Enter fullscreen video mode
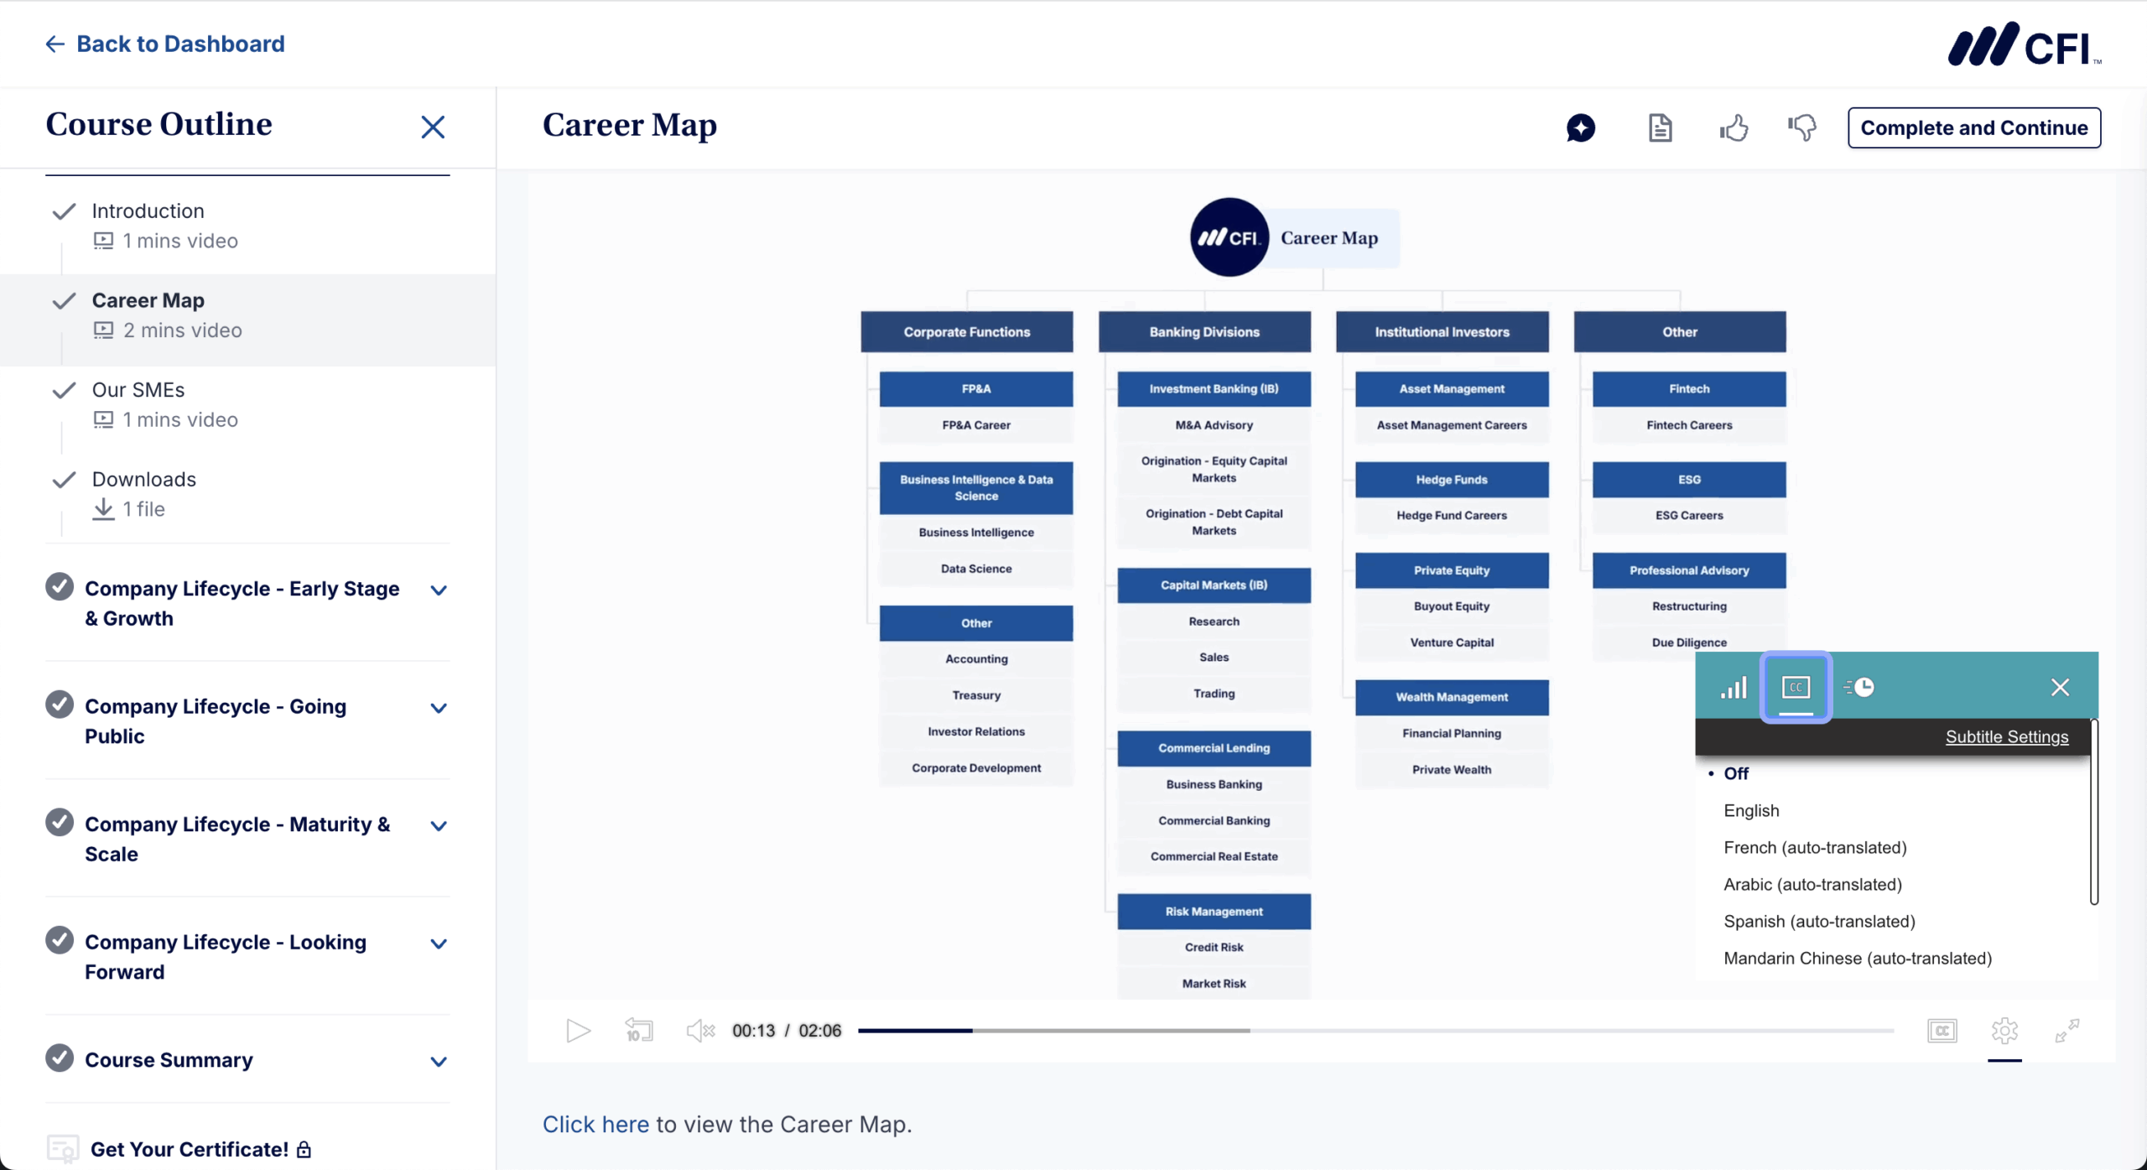Image resolution: width=2147 pixels, height=1170 pixels. coord(2066,1030)
